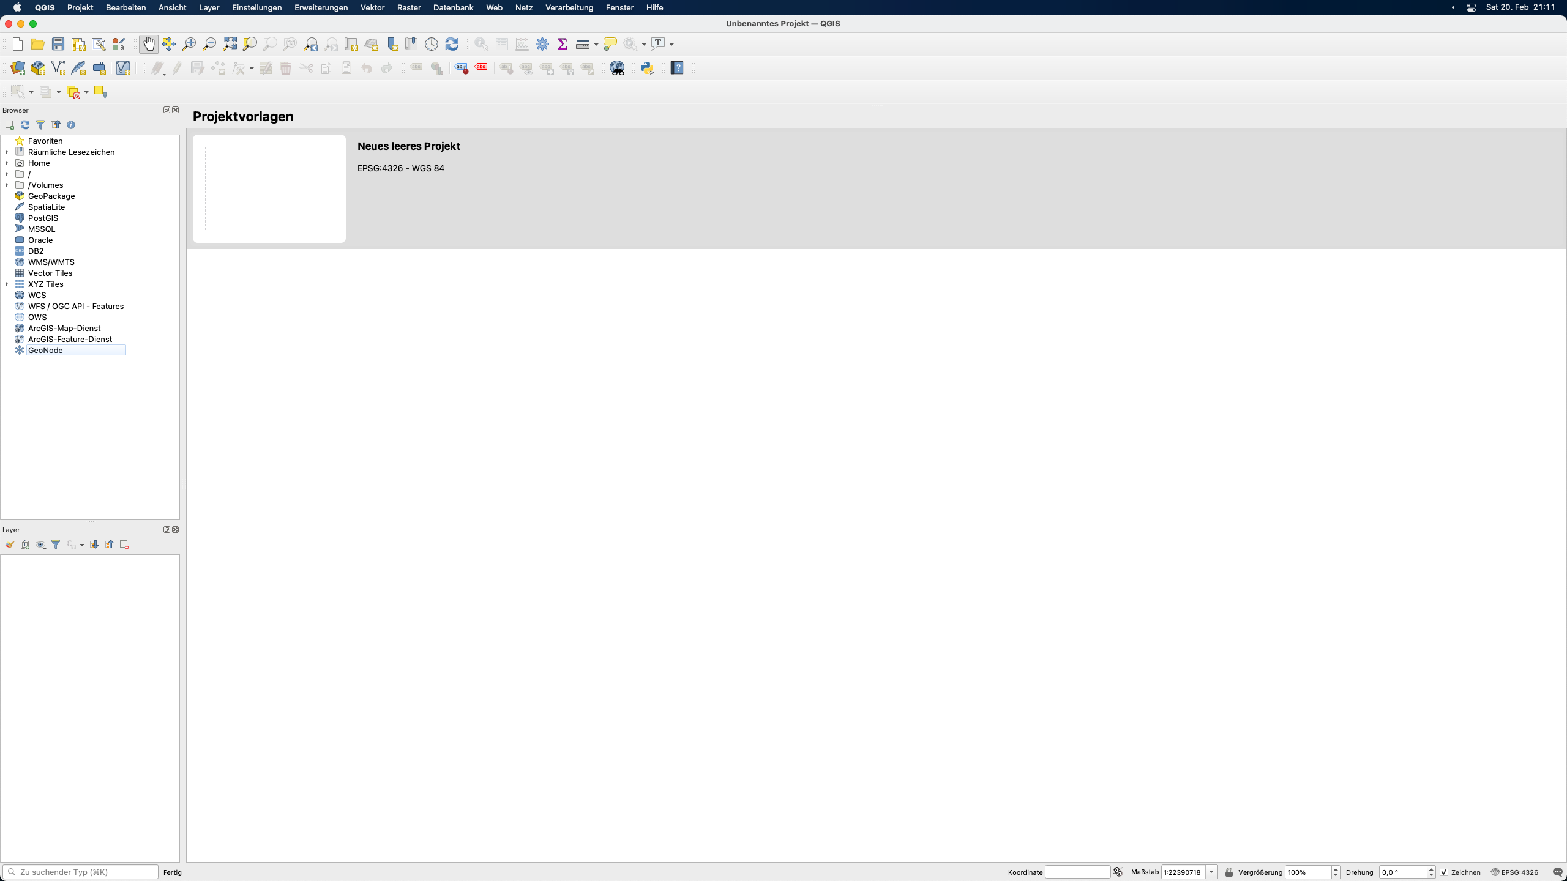Increase the Vergrößerung magnifier value
Viewport: 1567px width, 881px height.
coord(1336,869)
